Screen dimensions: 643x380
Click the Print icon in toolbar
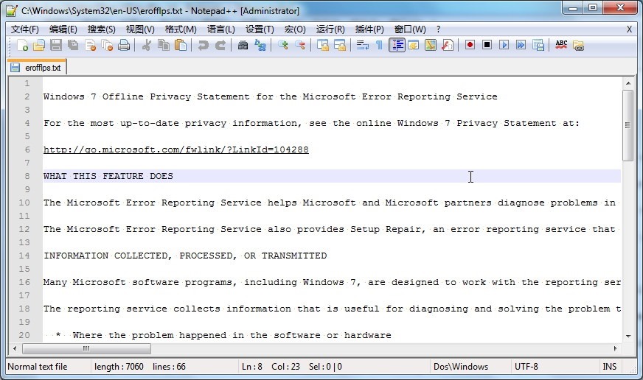tap(124, 45)
